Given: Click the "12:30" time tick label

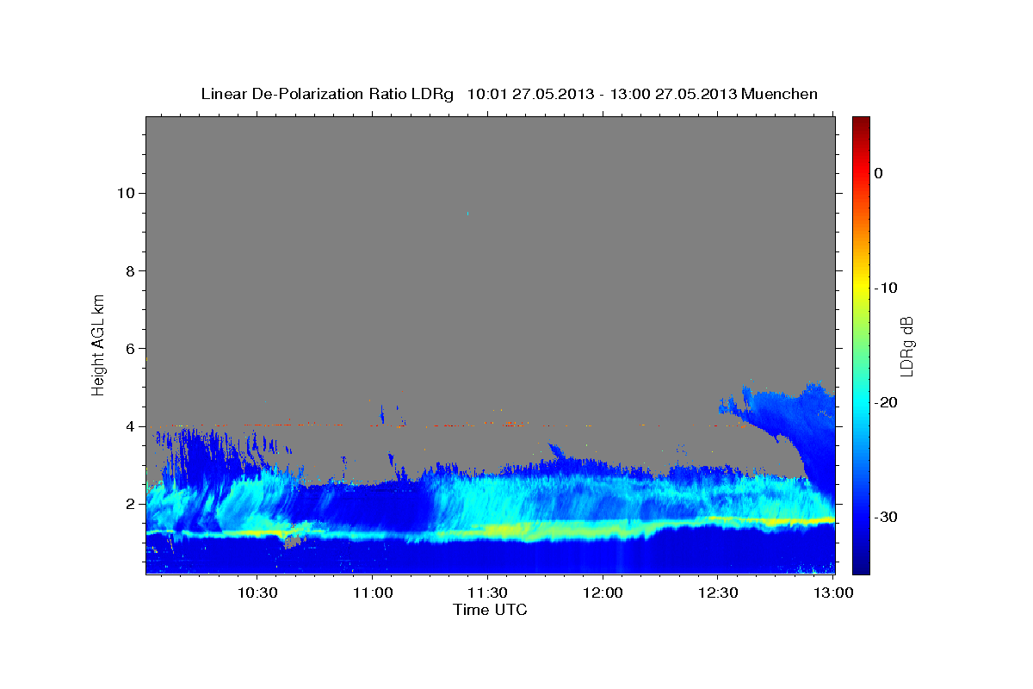Looking at the screenshot, I should click(718, 593).
